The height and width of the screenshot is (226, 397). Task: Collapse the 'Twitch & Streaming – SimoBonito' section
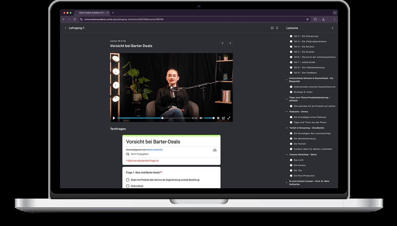(x=286, y=128)
